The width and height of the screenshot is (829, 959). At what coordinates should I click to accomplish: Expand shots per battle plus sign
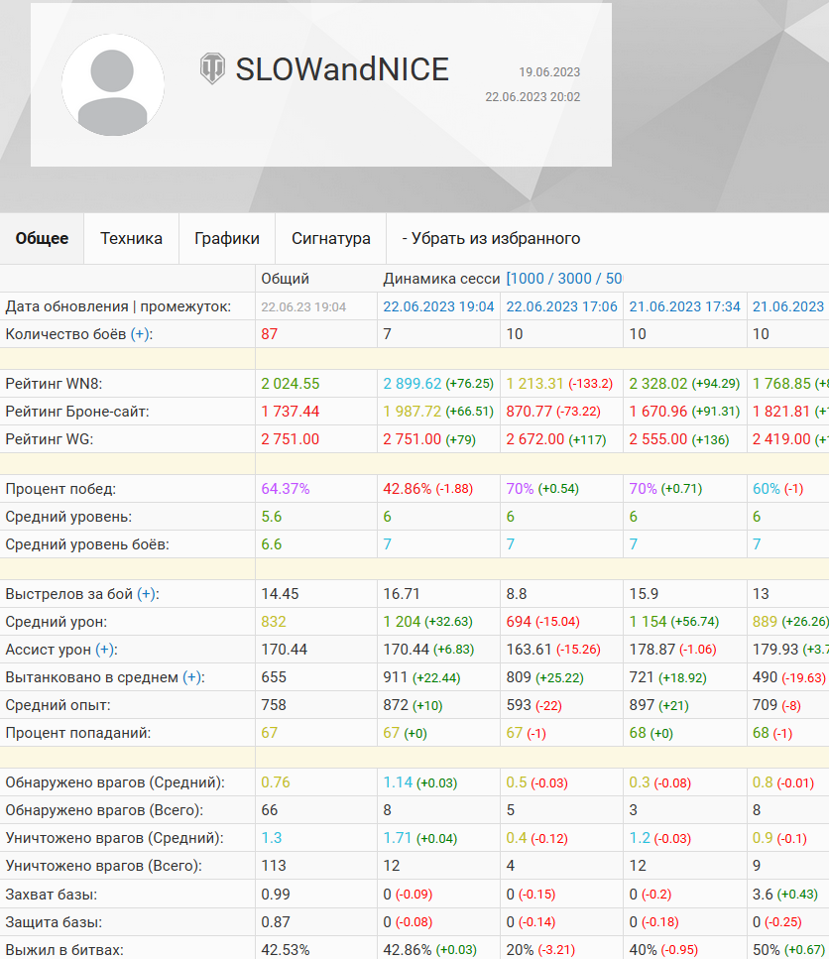[147, 594]
